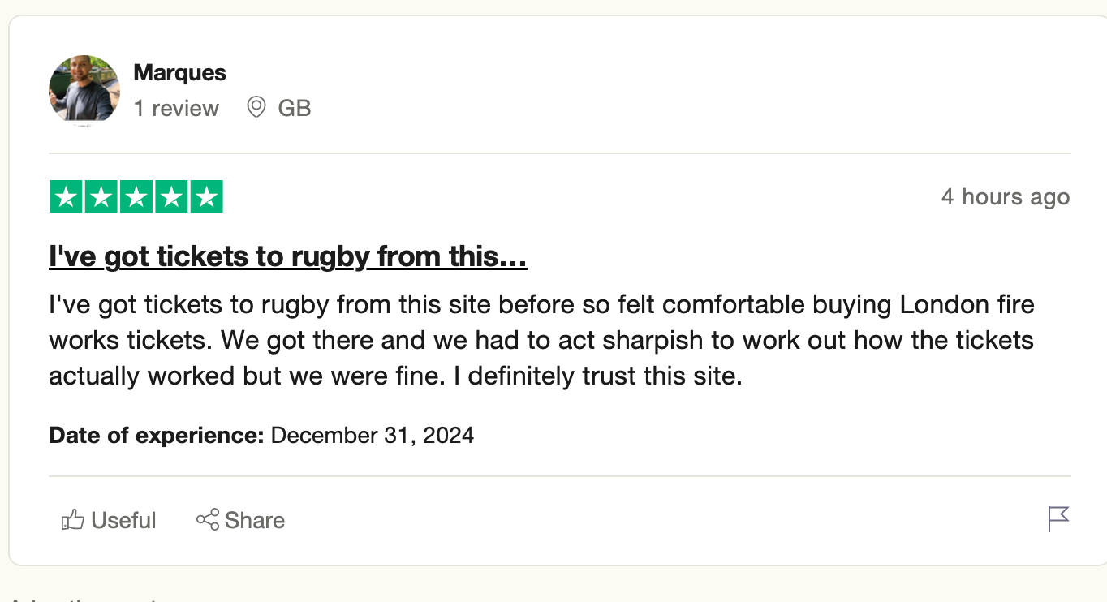Click the fourth green rating star
1107x602 pixels.
[171, 197]
